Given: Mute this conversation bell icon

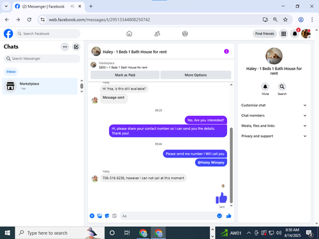Looking at the screenshot, I should click(x=265, y=87).
